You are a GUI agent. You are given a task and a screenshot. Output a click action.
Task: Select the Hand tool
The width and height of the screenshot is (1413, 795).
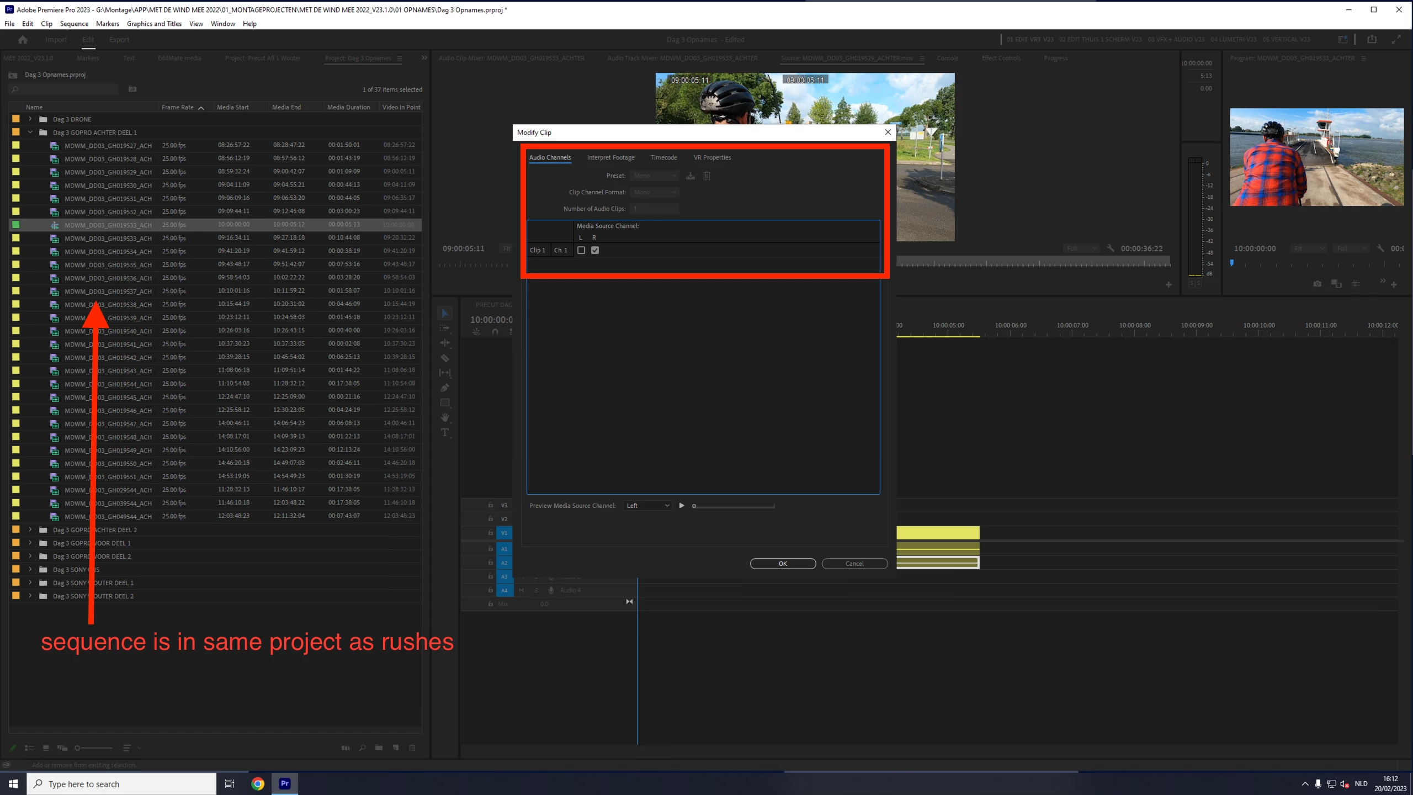click(445, 417)
